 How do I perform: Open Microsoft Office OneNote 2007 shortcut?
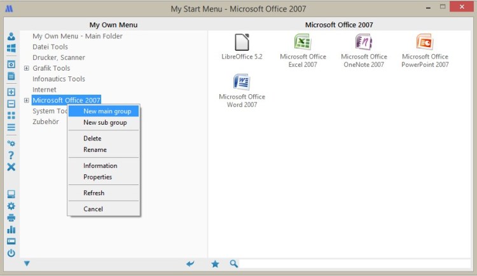click(x=364, y=50)
